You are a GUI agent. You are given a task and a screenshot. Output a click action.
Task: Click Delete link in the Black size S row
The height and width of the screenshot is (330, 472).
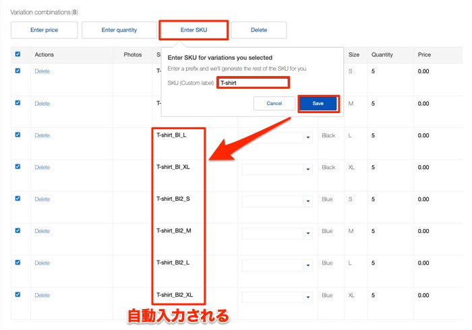point(42,71)
